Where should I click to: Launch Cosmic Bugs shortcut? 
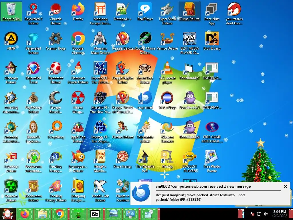(x=56, y=41)
